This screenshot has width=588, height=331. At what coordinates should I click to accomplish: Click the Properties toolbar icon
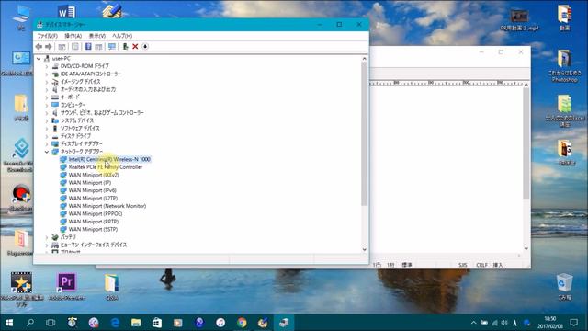[75, 47]
